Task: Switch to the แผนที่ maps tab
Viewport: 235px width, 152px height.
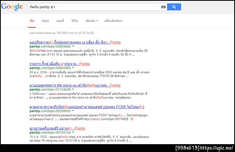Action: tap(60, 21)
